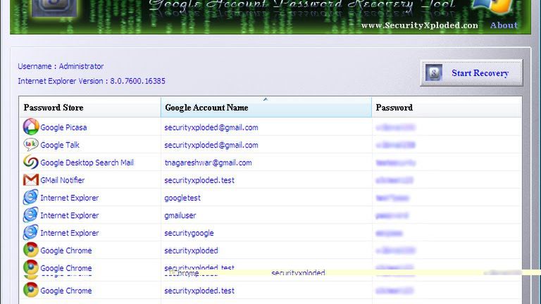Sort by the Password Store column header
This screenshot has width=541, height=304.
coord(89,108)
